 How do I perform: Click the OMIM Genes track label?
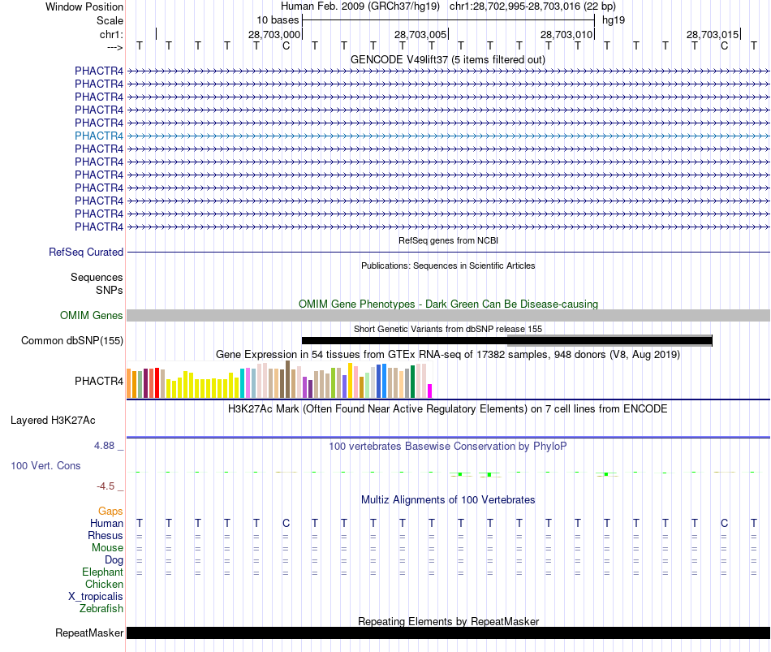pyautogui.click(x=91, y=315)
